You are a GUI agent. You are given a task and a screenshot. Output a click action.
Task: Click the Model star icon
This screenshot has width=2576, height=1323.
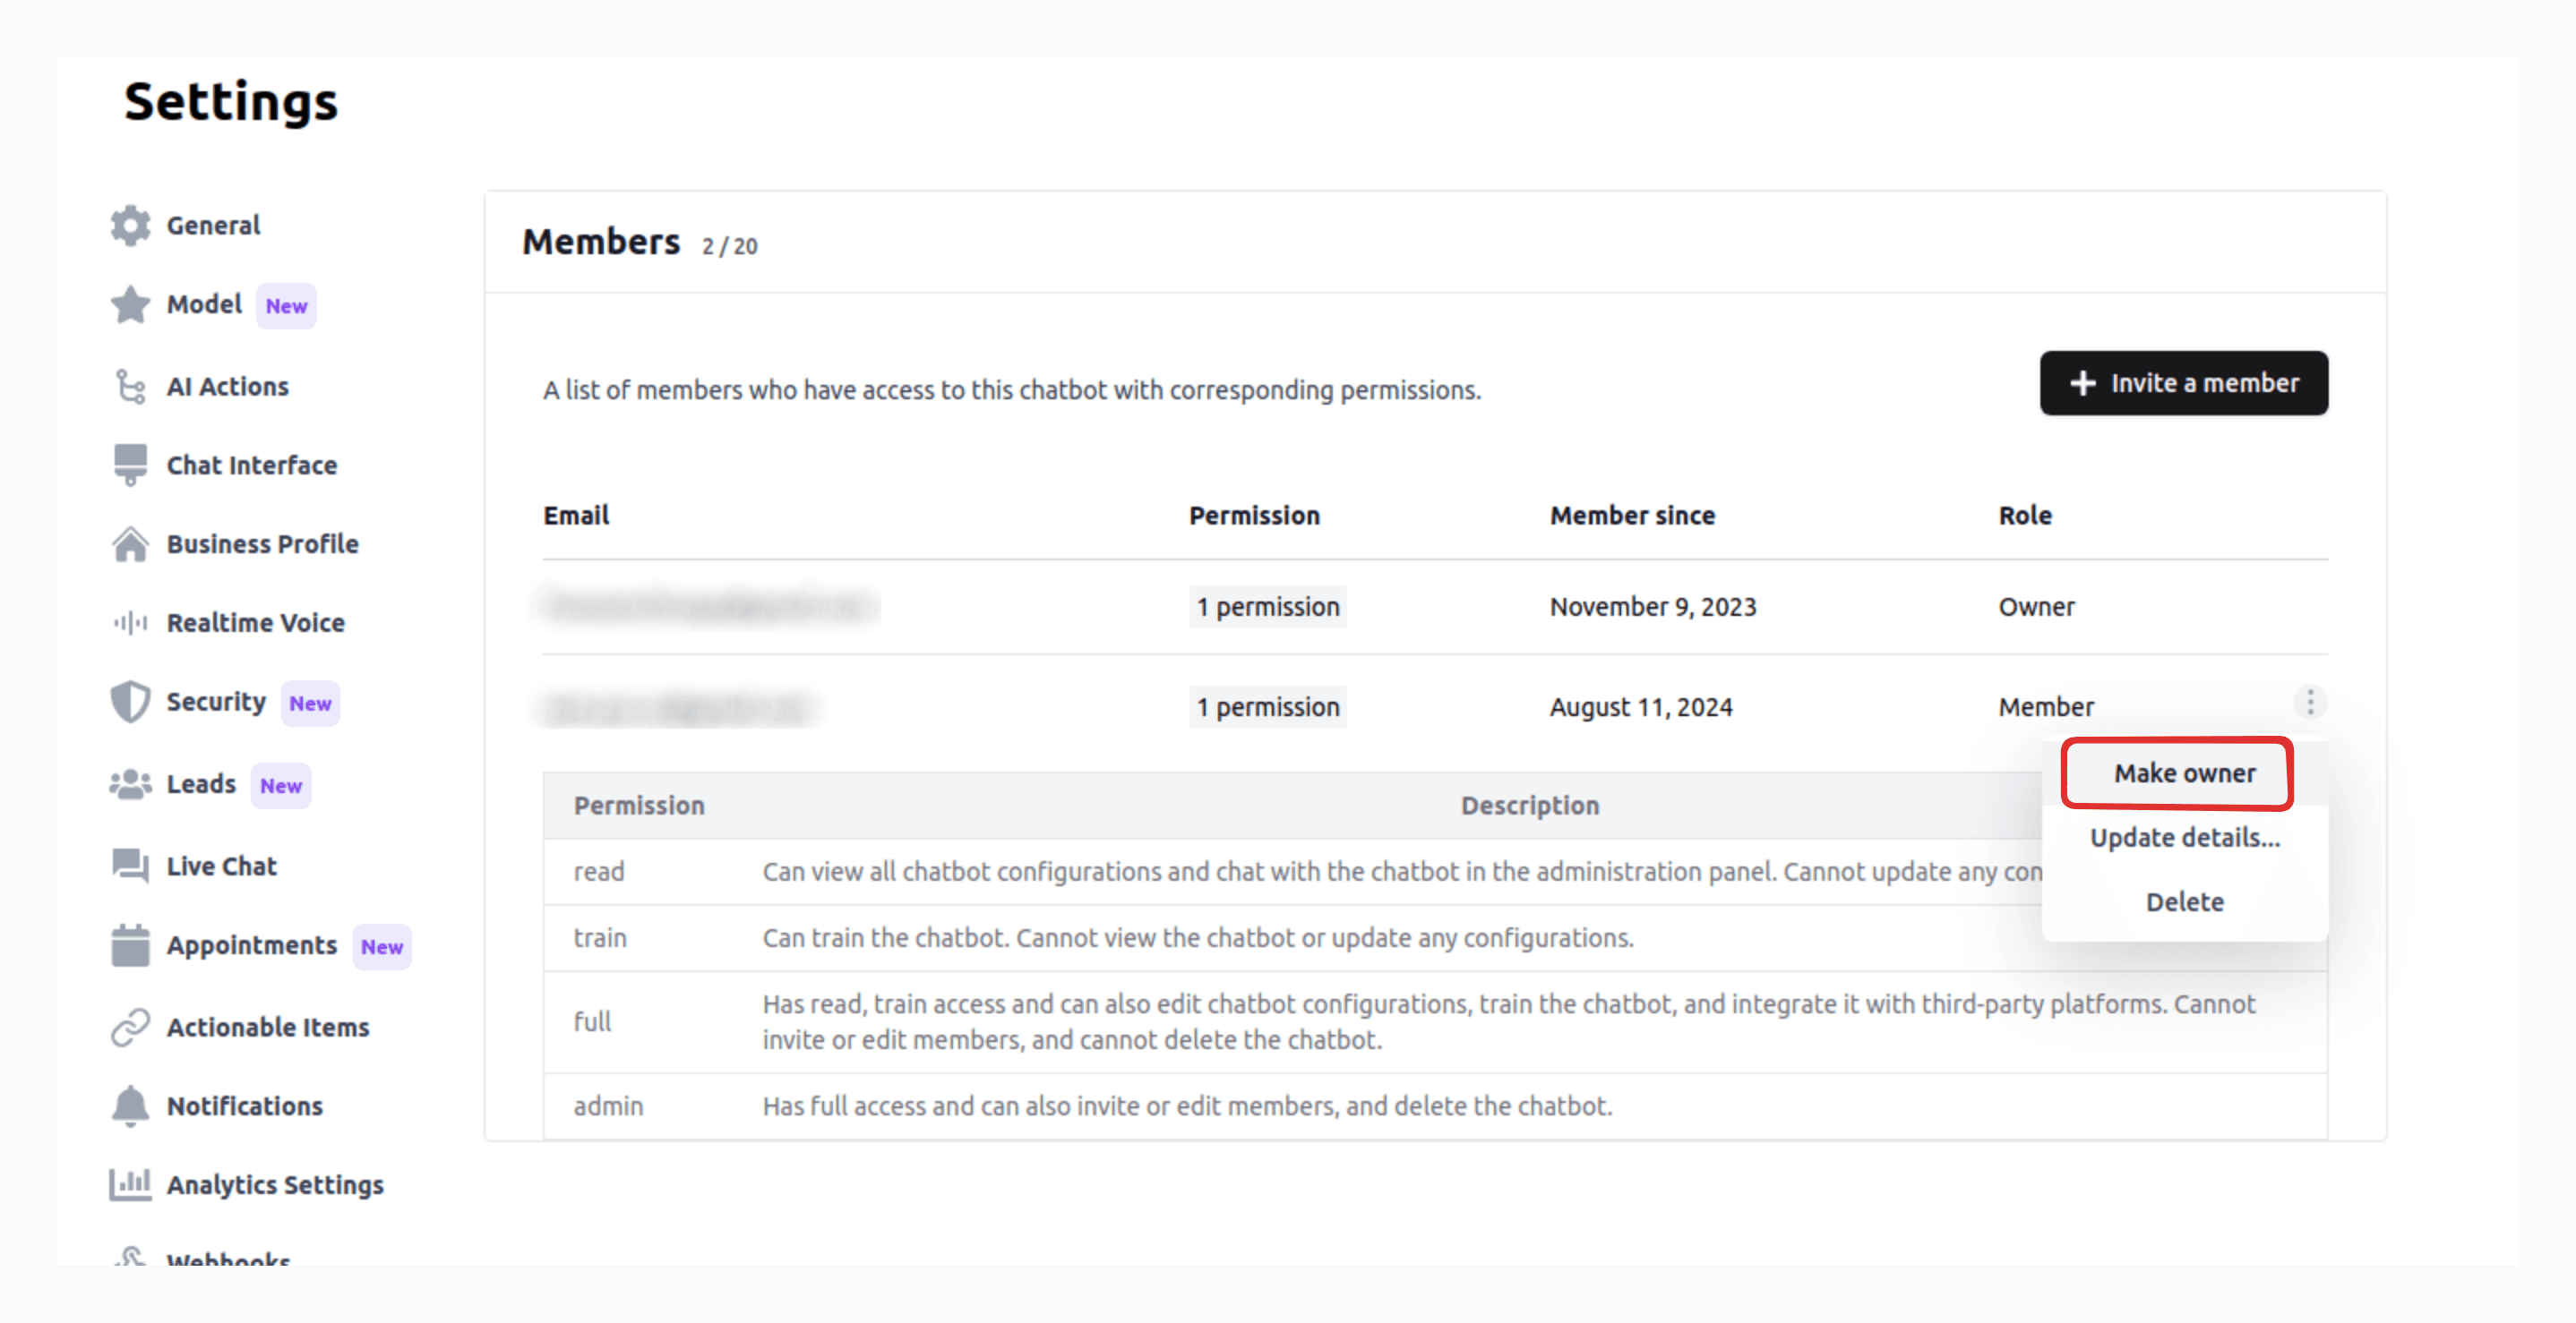click(130, 304)
